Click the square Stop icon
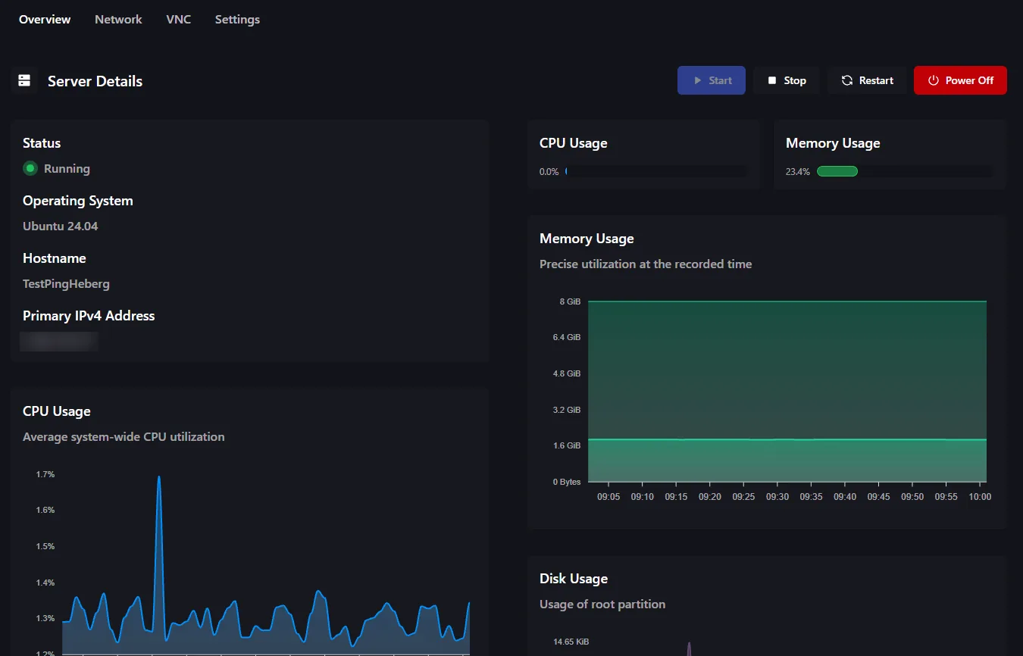This screenshot has height=656, width=1023. click(772, 80)
